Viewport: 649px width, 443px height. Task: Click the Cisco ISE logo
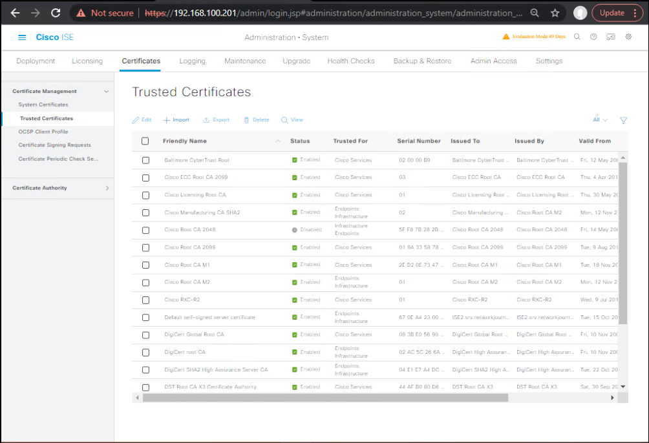55,37
